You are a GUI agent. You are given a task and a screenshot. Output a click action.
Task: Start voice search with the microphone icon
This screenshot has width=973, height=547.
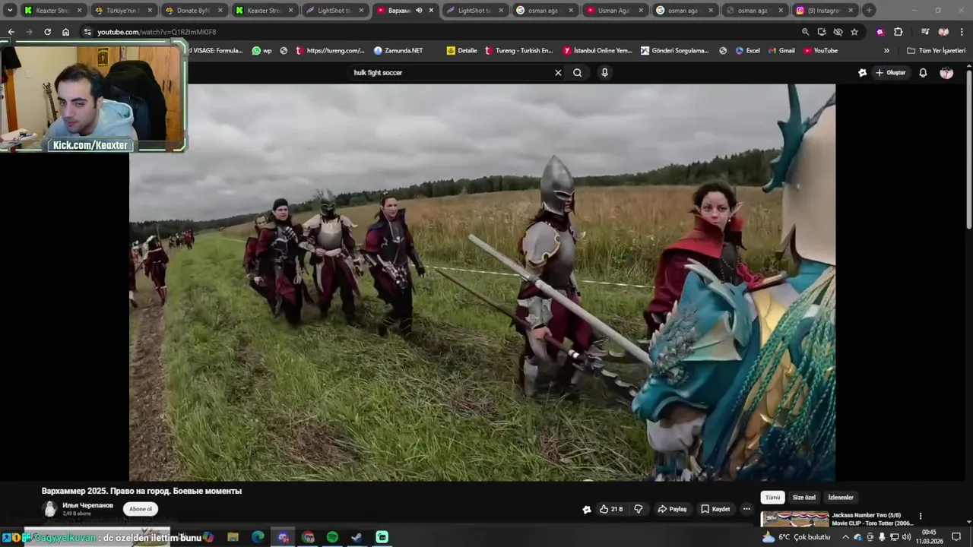click(x=604, y=73)
